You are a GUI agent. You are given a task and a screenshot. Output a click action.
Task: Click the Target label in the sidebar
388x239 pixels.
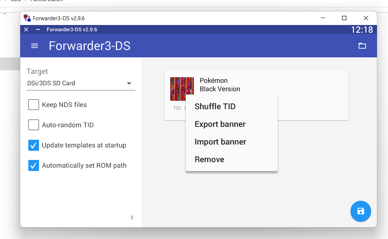click(37, 71)
